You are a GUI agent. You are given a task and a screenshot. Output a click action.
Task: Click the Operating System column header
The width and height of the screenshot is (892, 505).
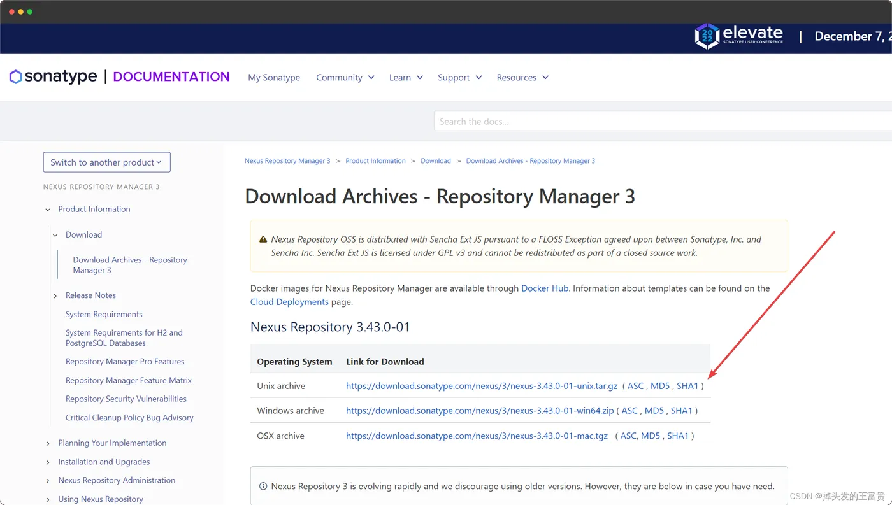coord(294,362)
